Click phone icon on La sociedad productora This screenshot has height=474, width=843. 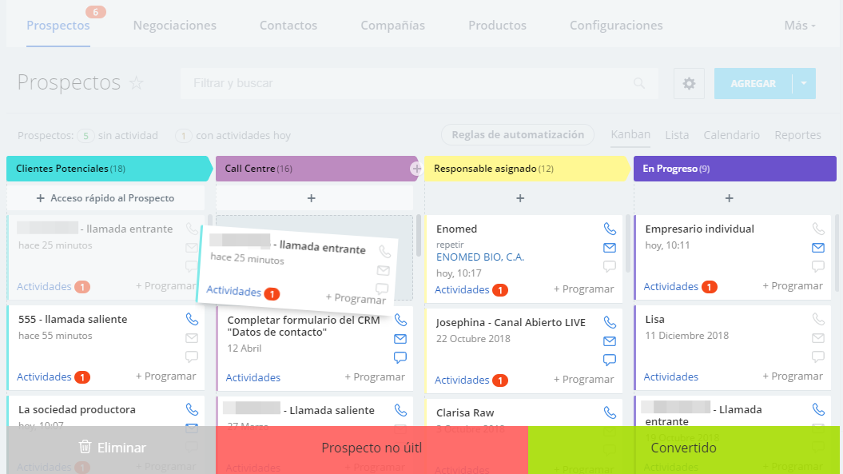[x=192, y=409]
